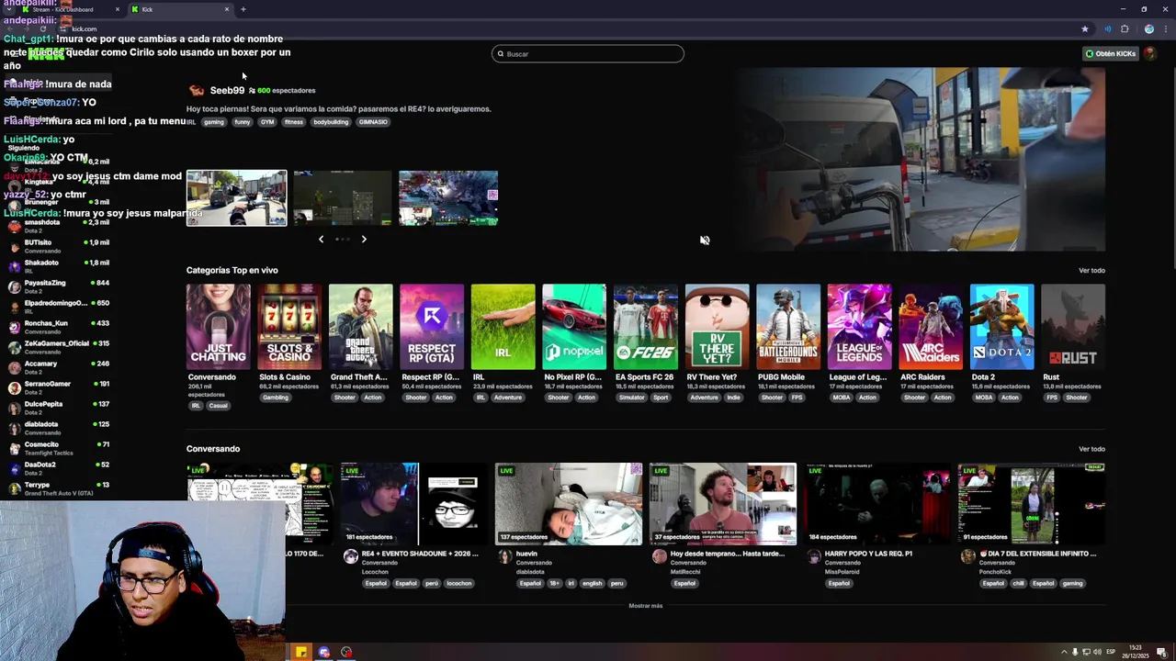Switch to Stream - Kick Dashboard tab
1176x661 pixels.
72,9
